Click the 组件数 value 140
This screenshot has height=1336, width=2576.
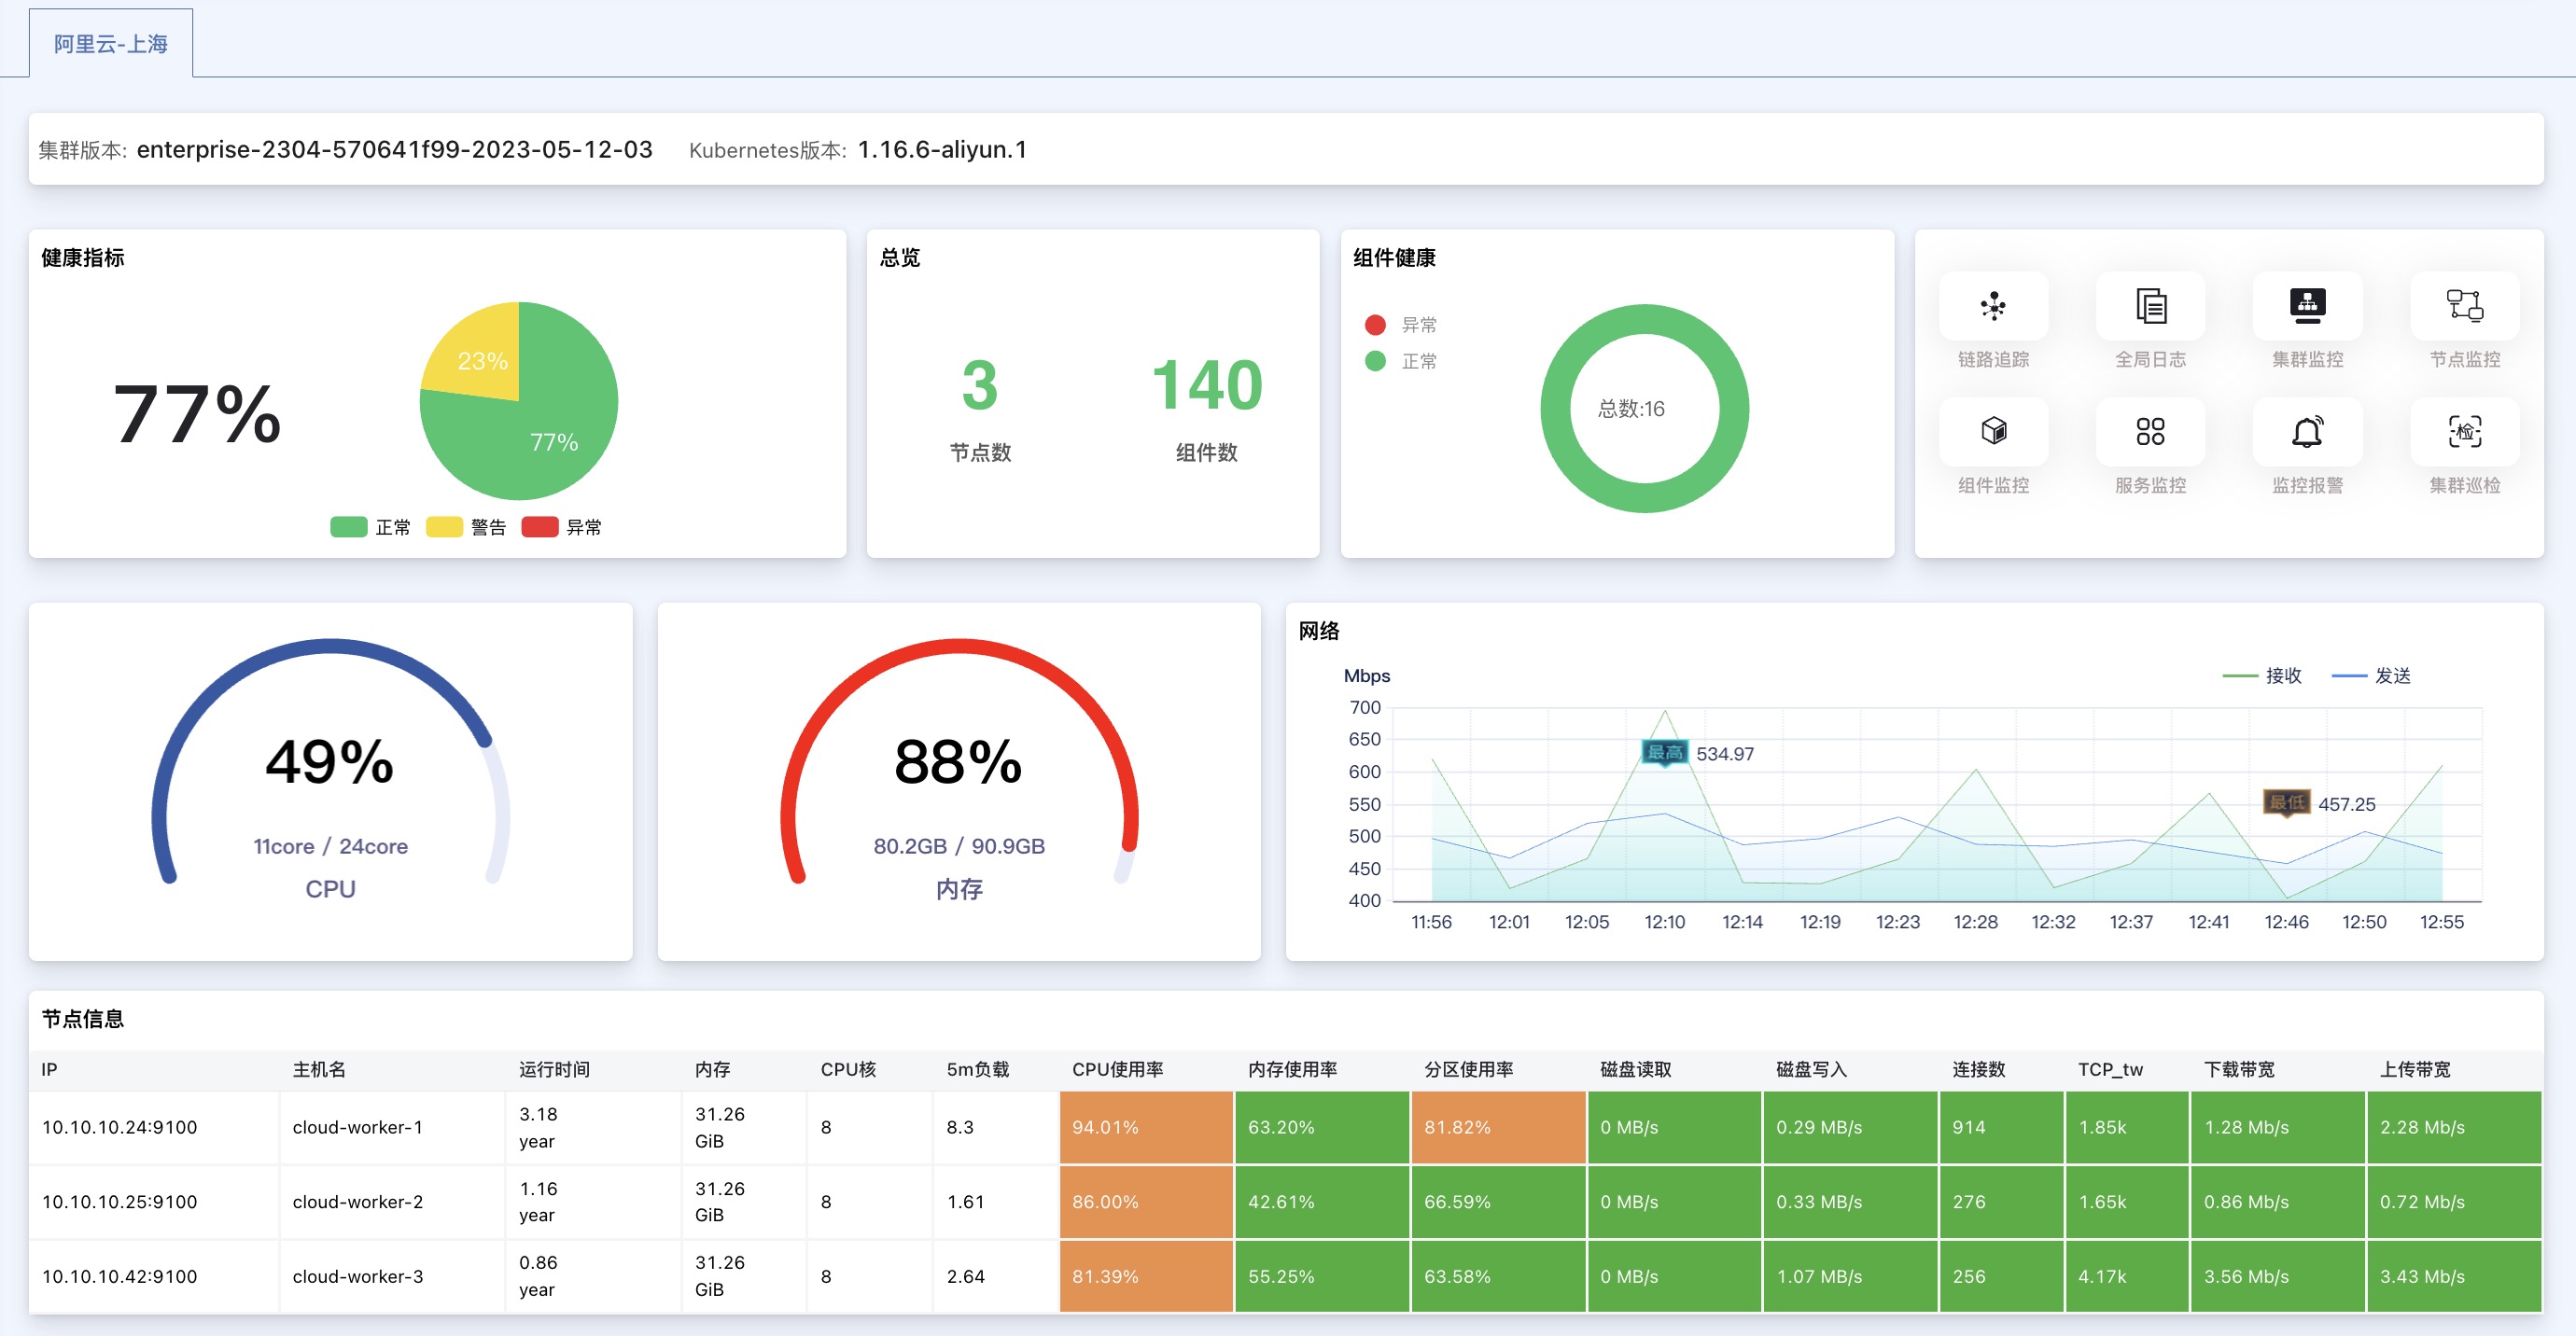coord(1207,385)
